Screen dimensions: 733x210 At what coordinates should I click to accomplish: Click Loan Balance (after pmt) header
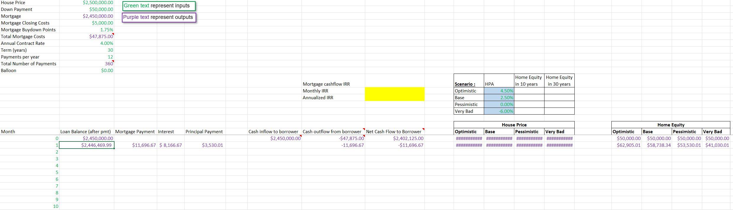(x=85, y=132)
